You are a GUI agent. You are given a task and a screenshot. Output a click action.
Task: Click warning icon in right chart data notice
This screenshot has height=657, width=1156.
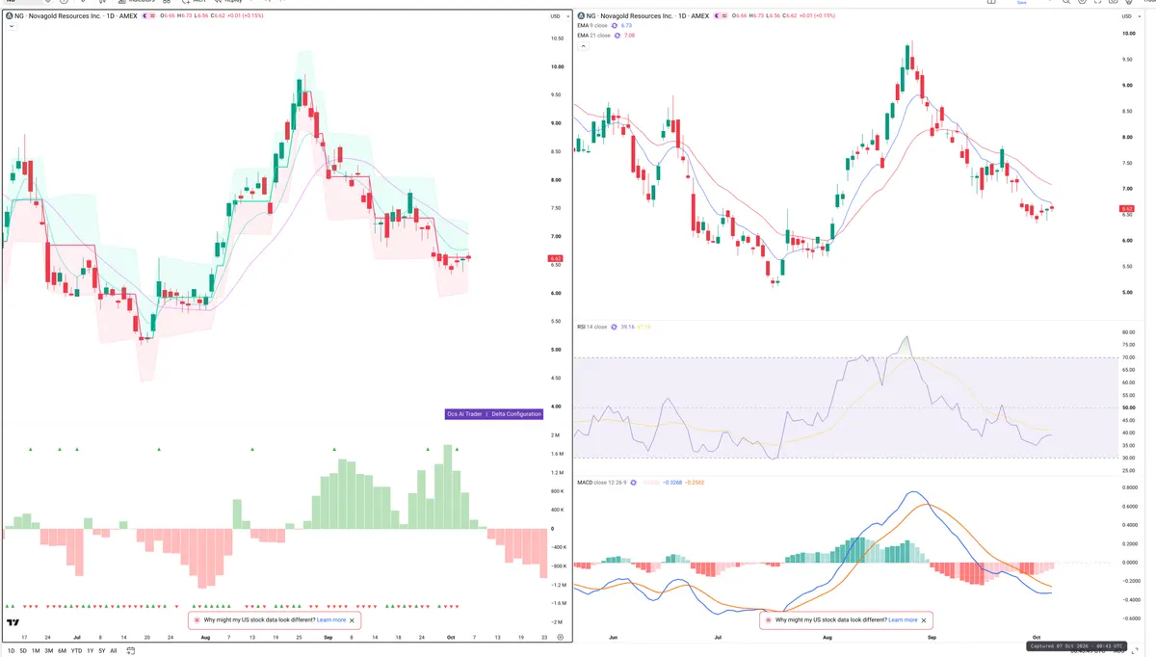click(768, 620)
